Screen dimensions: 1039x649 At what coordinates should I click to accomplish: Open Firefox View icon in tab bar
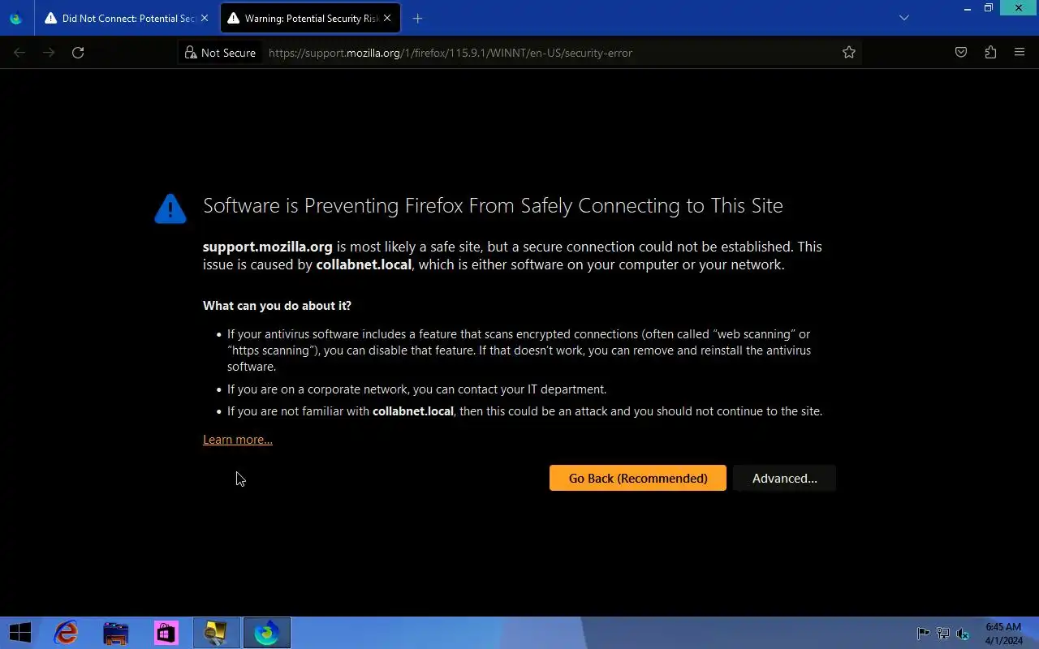15,18
